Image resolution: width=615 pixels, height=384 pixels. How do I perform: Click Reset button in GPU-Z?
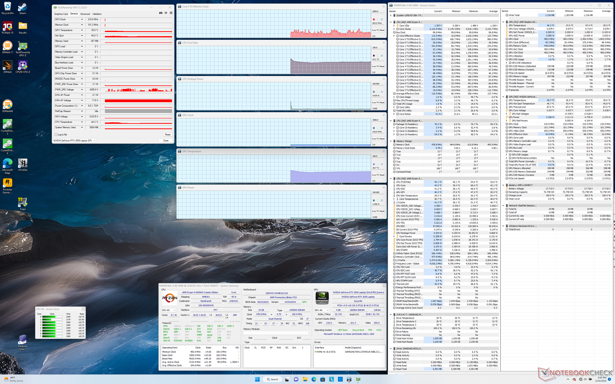(168, 135)
